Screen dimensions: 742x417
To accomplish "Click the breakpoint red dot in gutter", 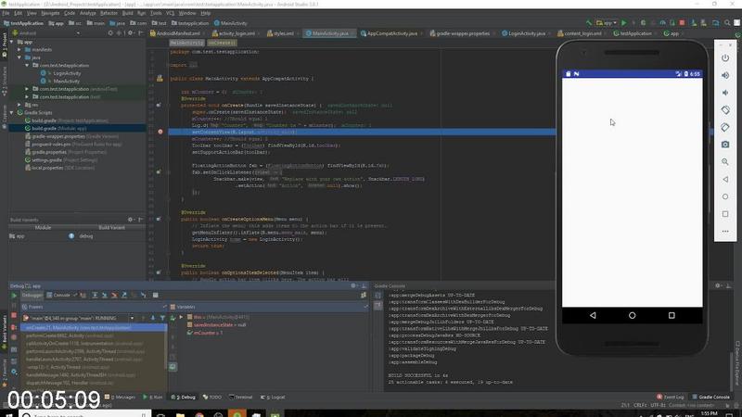I will coord(160,132).
